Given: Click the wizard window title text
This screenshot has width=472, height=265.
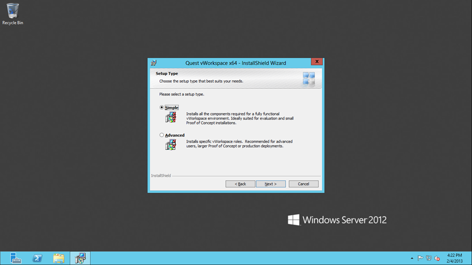Looking at the screenshot, I should point(236,63).
